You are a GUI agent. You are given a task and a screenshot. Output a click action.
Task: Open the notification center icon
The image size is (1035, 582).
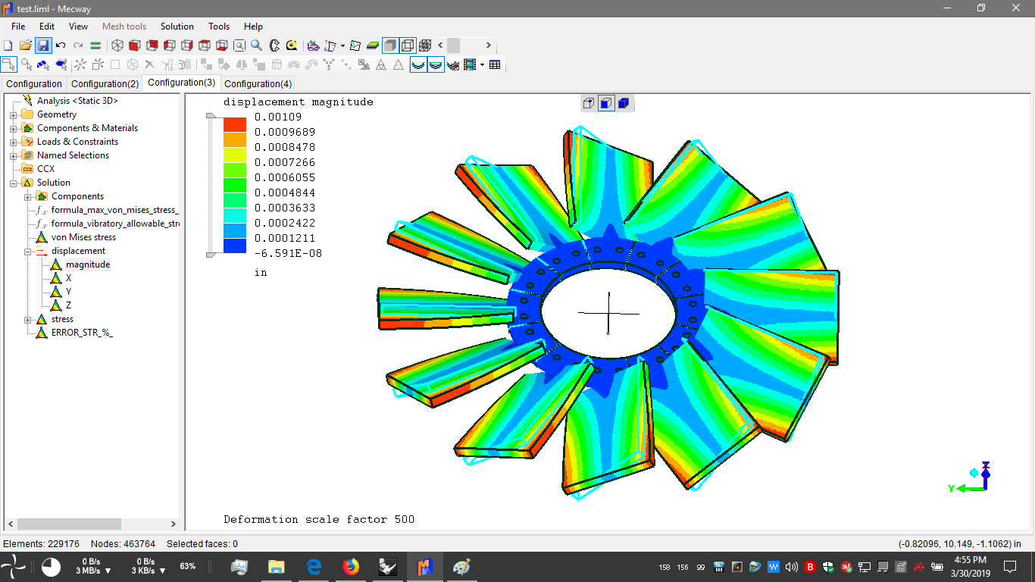coord(1010,566)
